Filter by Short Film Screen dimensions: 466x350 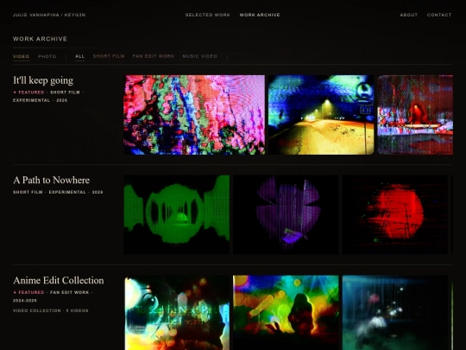pos(109,56)
